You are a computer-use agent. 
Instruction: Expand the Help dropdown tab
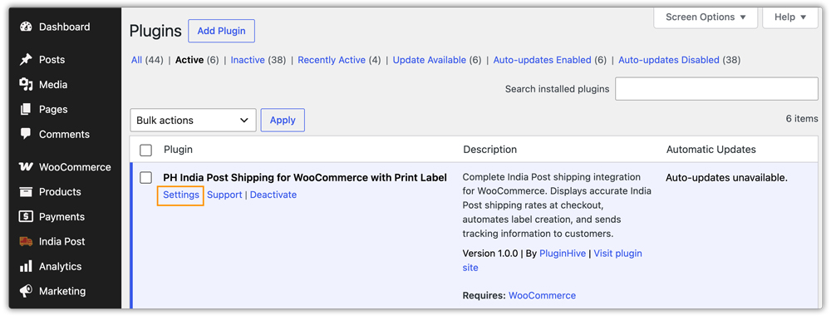(789, 17)
